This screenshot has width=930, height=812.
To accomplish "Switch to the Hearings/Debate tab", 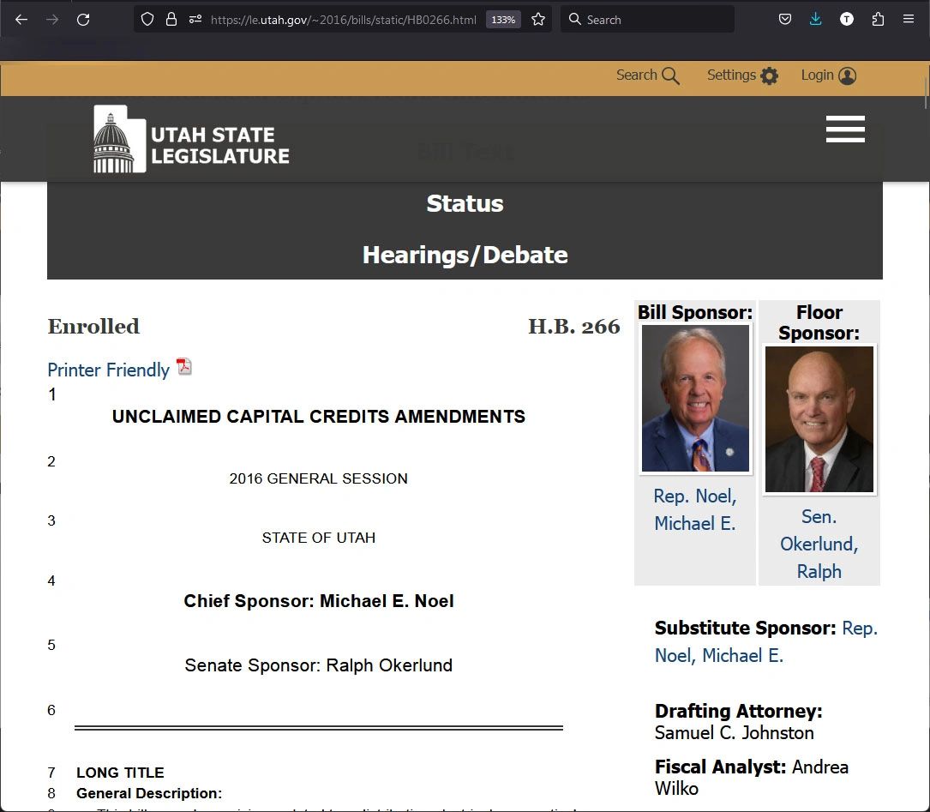I will click(465, 256).
